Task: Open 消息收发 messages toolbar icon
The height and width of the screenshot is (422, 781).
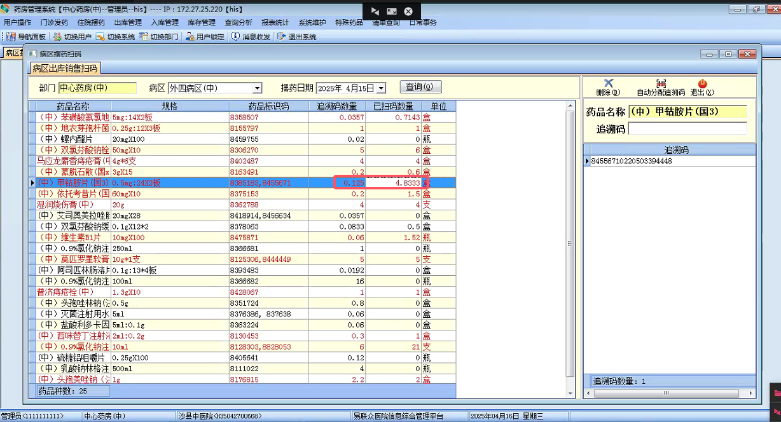Action: coord(236,37)
